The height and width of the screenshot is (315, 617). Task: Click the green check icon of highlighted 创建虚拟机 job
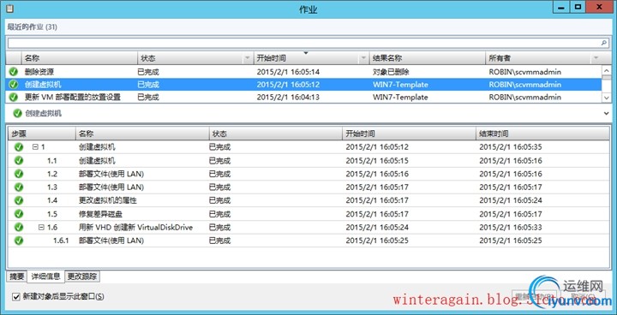14,84
